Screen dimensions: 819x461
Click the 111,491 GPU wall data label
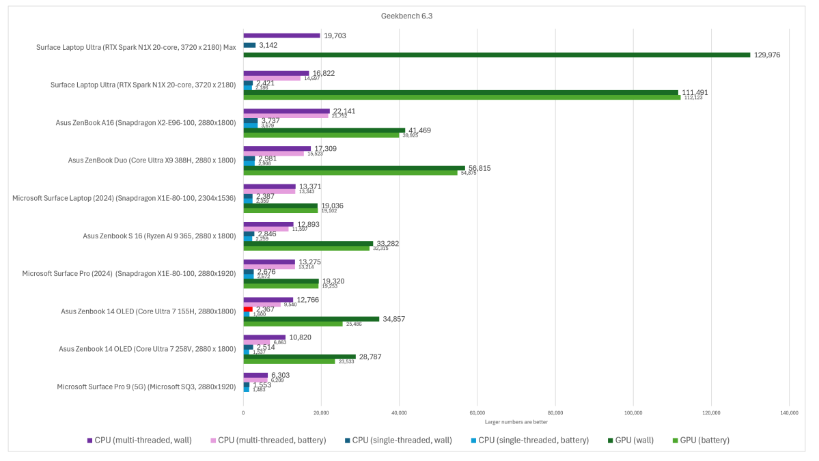click(695, 92)
